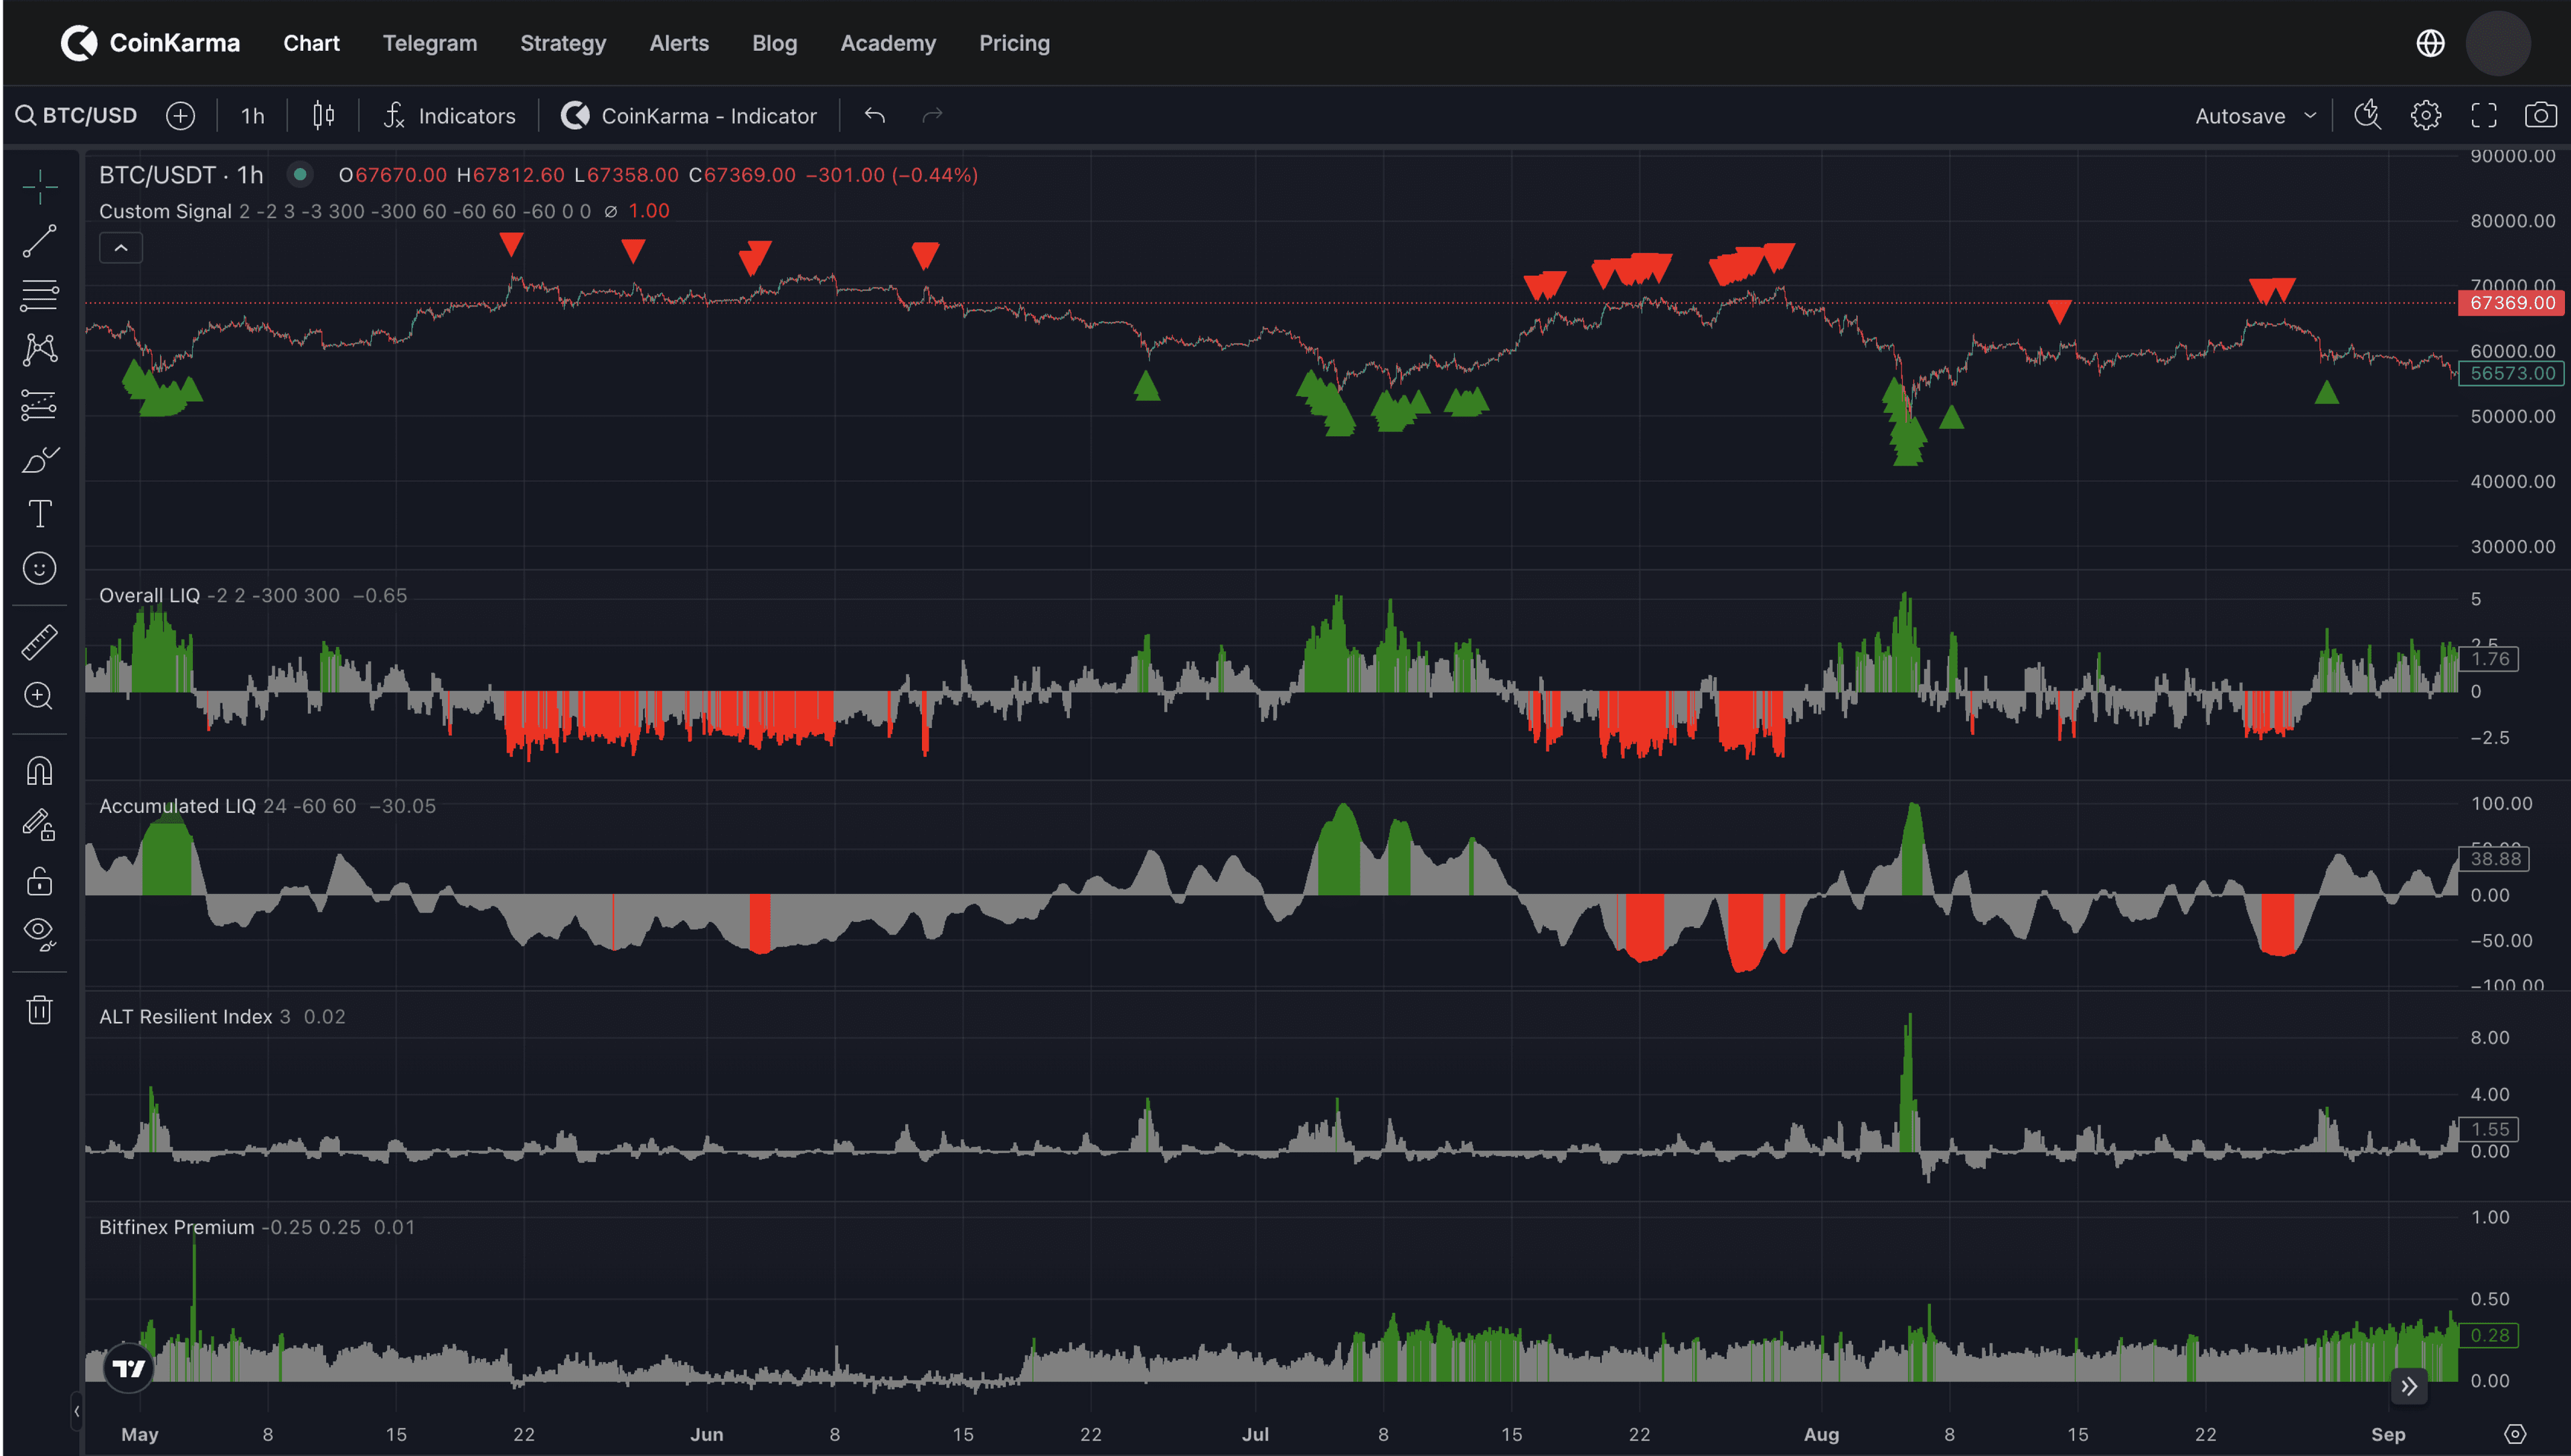Viewport: 2571px width, 1456px height.
Task: Click the BTC/USDT · 1h legend title
Action: pyautogui.click(x=181, y=175)
